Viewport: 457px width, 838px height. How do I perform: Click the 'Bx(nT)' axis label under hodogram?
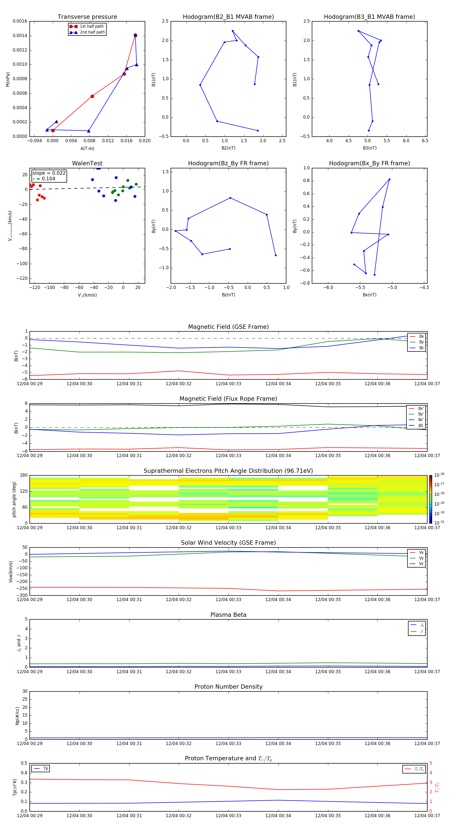coord(369,295)
